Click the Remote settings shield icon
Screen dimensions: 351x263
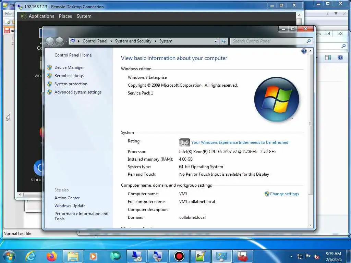click(49, 76)
